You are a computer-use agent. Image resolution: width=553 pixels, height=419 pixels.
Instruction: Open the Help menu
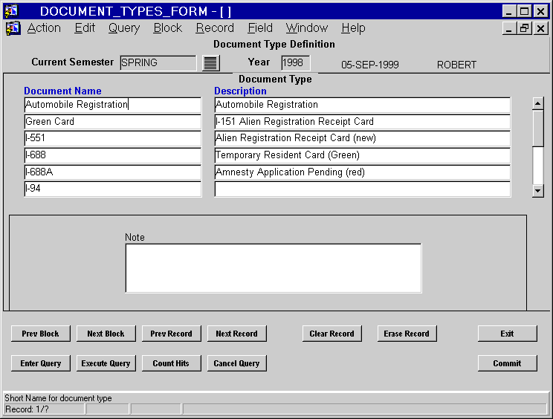353,27
